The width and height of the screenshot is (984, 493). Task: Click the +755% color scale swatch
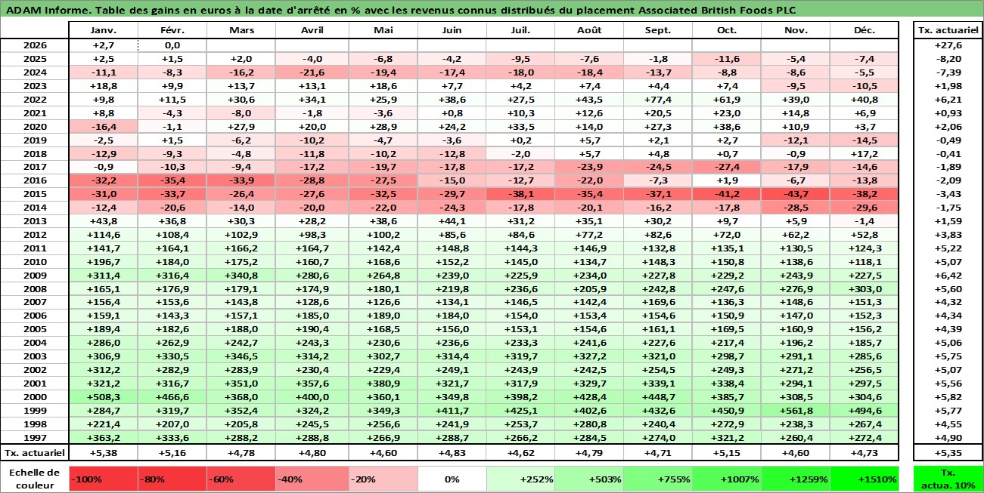657,479
